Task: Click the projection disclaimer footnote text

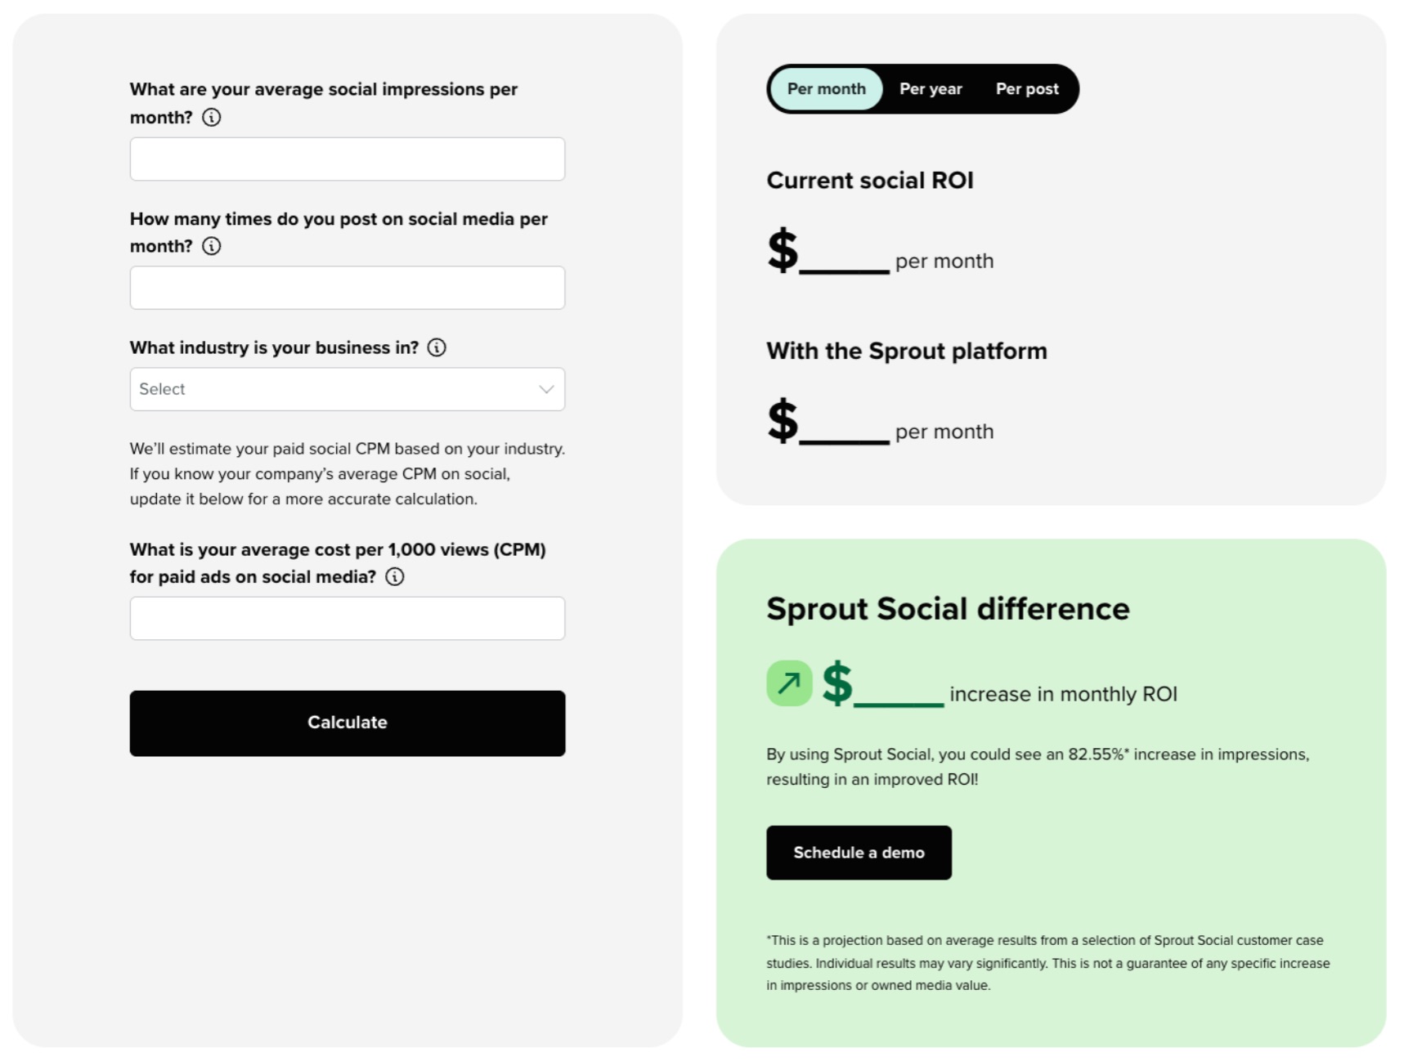Action: (1047, 963)
